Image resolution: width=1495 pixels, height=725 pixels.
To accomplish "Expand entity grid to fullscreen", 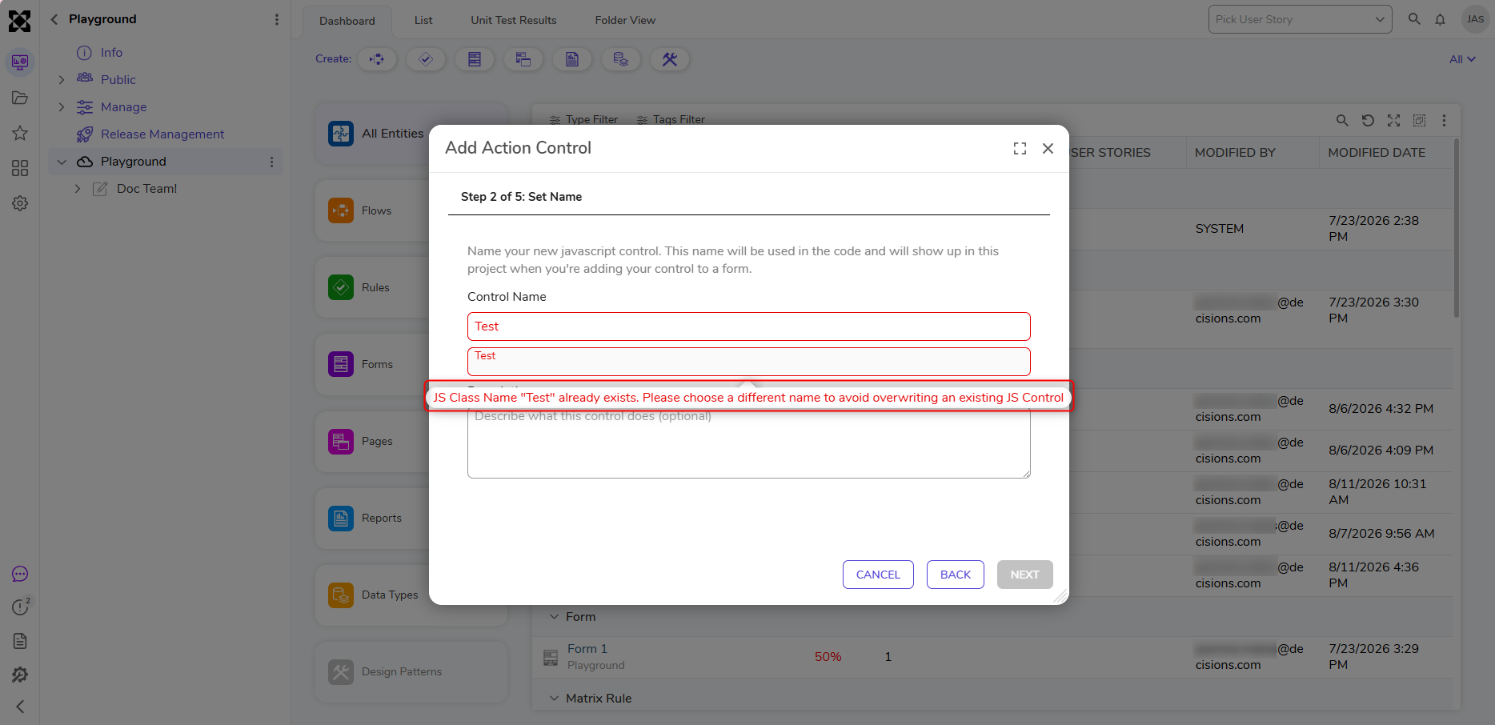I will (1393, 120).
